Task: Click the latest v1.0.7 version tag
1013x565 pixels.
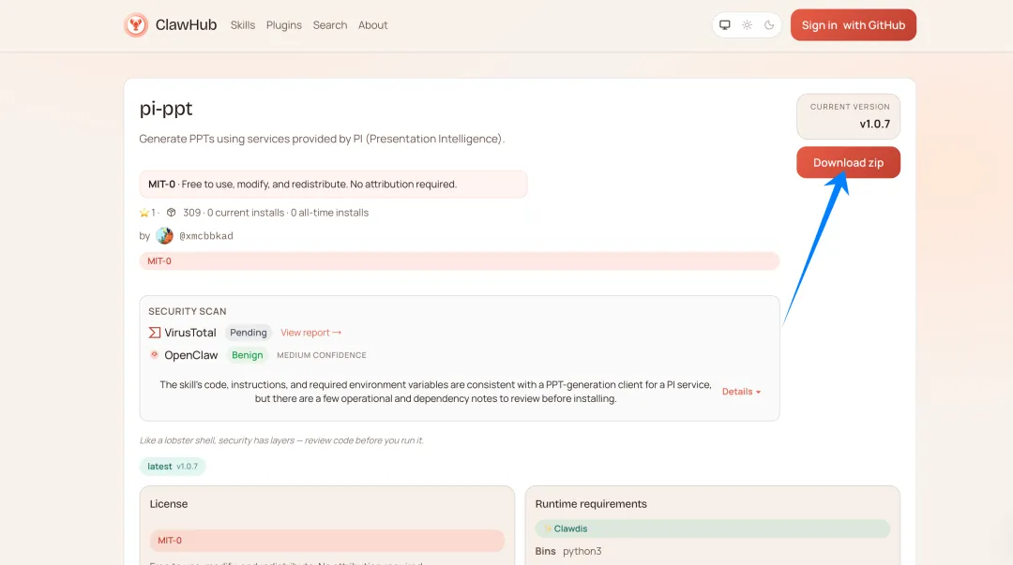Action: [173, 467]
